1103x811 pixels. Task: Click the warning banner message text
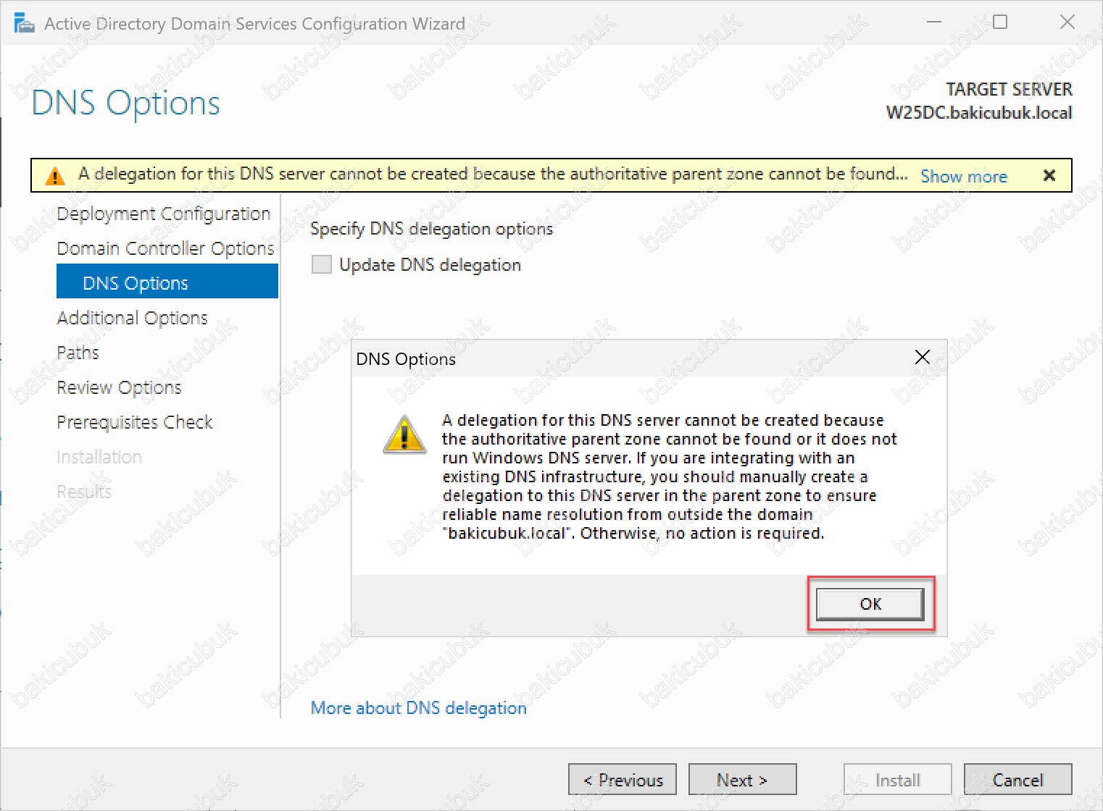click(x=493, y=174)
